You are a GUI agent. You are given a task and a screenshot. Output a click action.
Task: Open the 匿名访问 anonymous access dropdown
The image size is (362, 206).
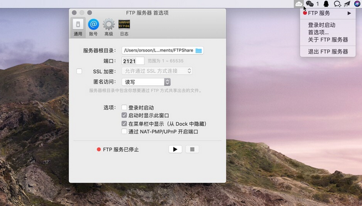pyautogui.click(x=146, y=82)
